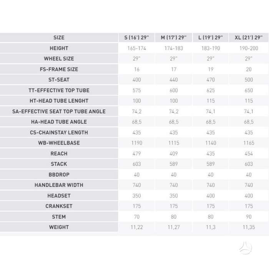Click the BBDROP row label

pos(59,174)
